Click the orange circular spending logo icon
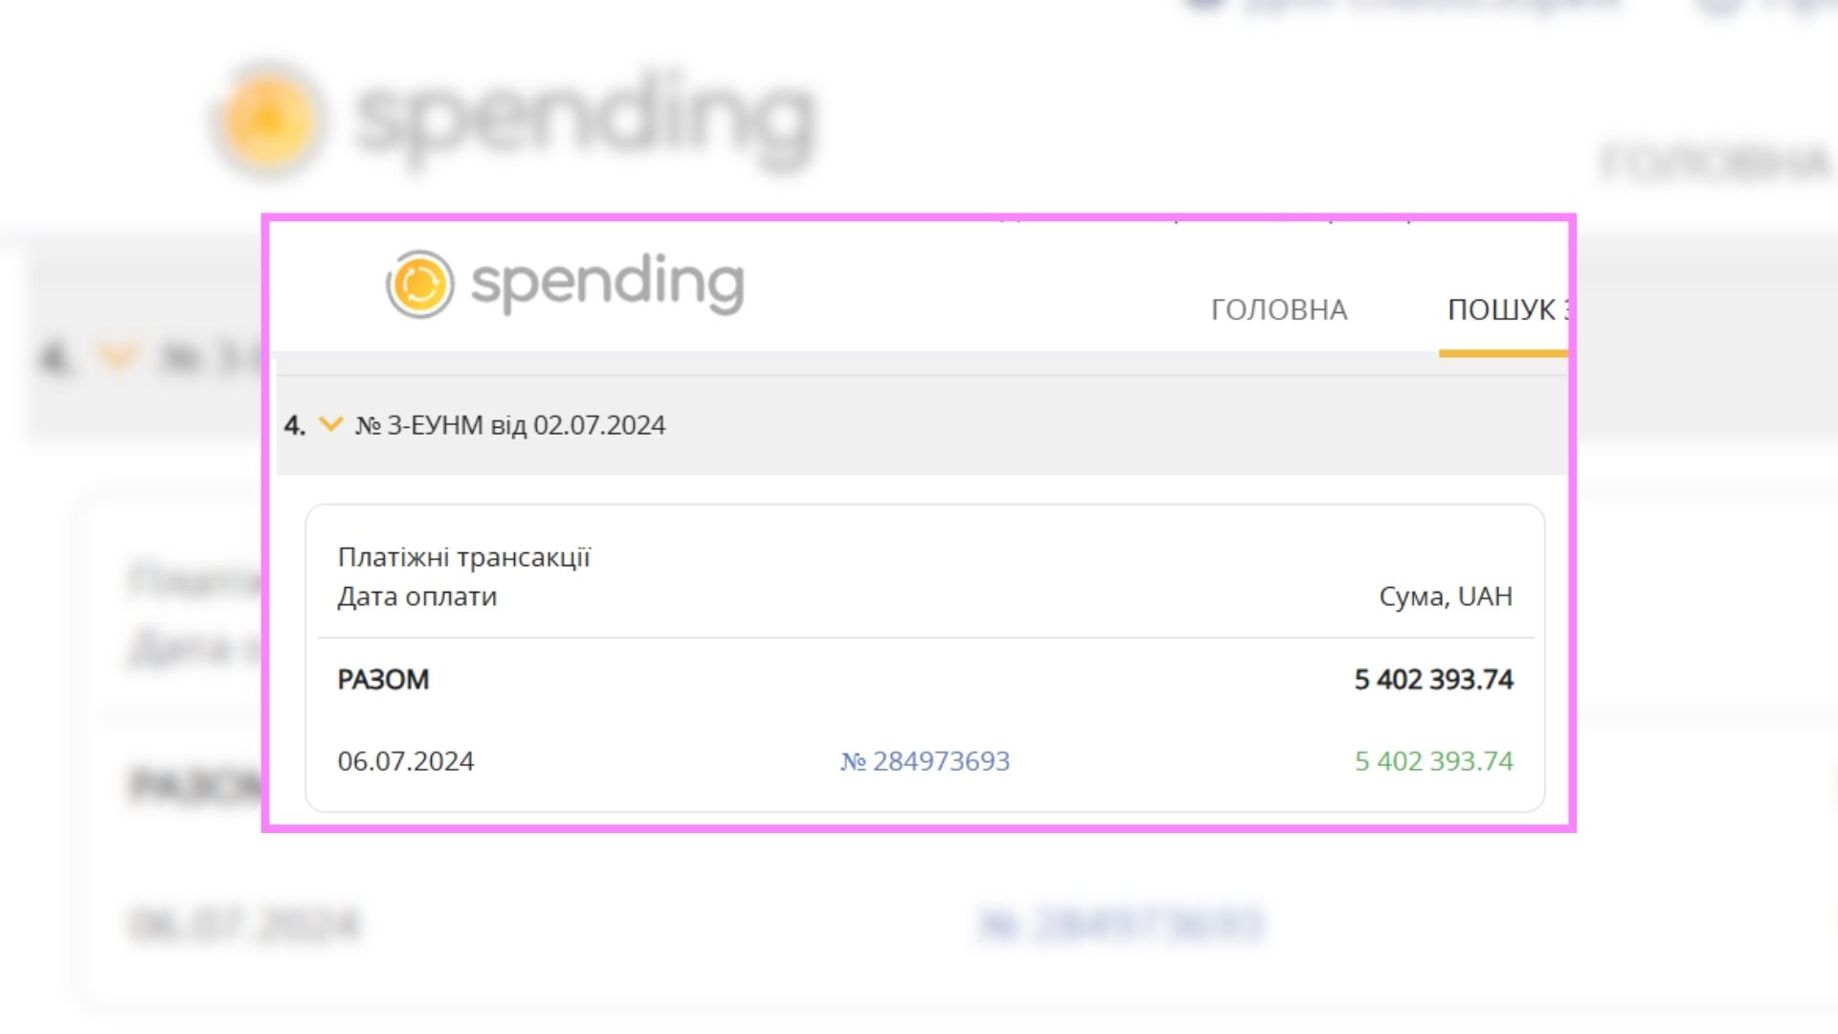This screenshot has width=1838, height=1034. 419,284
